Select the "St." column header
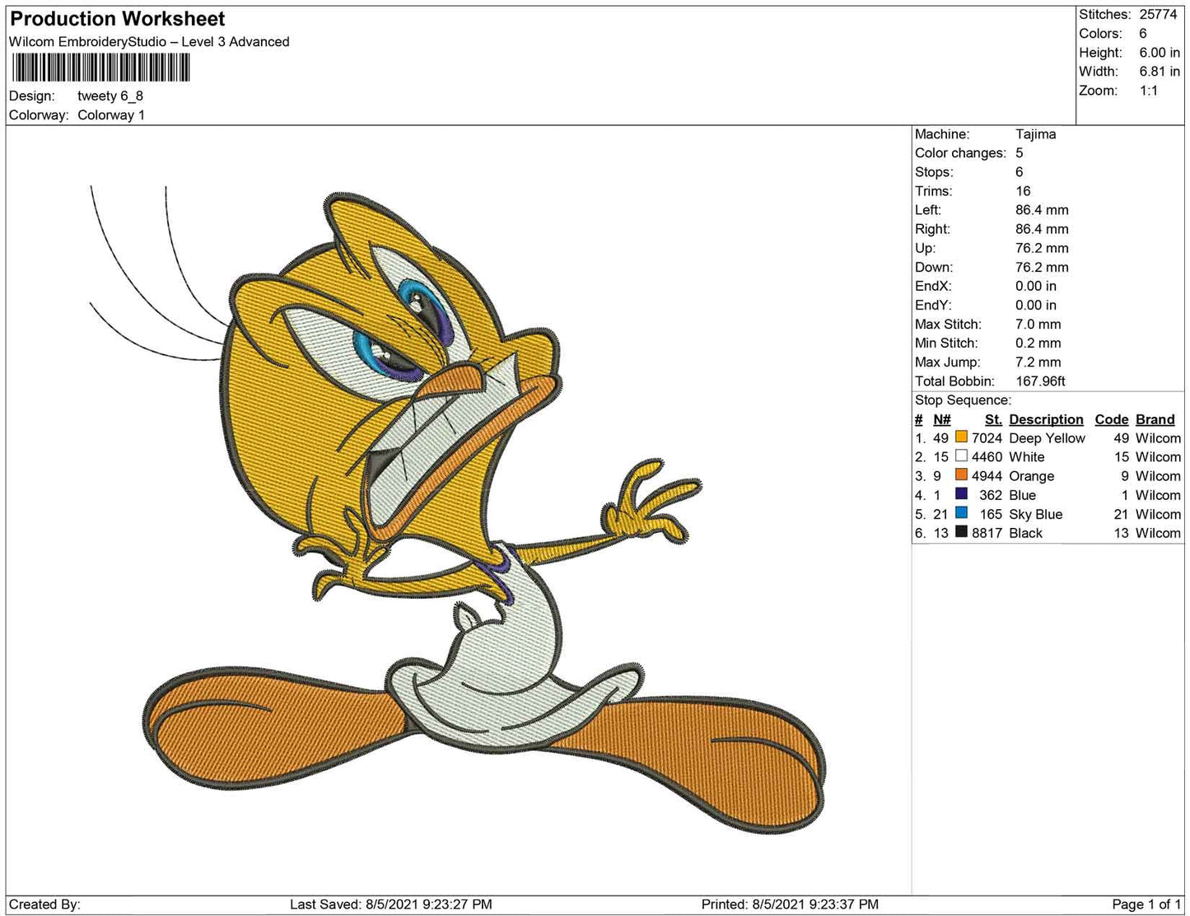Viewport: 1190px width, 916px height. pos(993,419)
